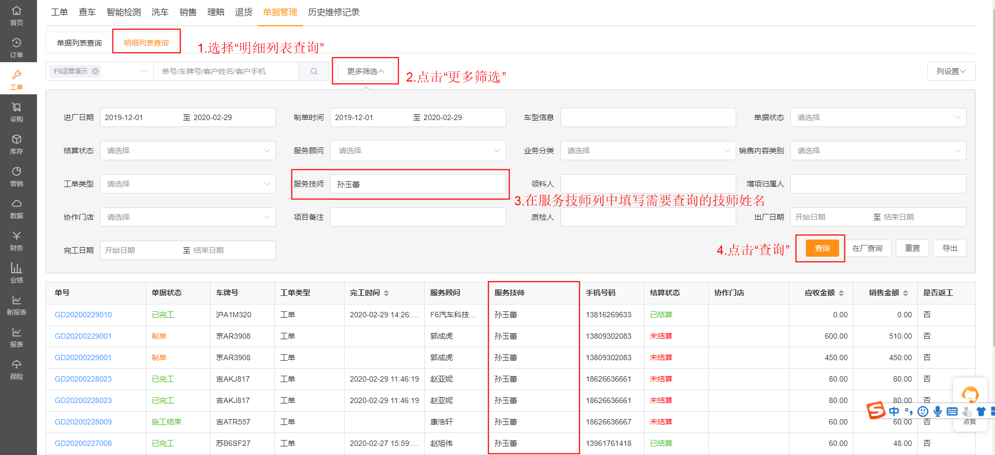Select the 明细列表查询 tab

point(146,43)
